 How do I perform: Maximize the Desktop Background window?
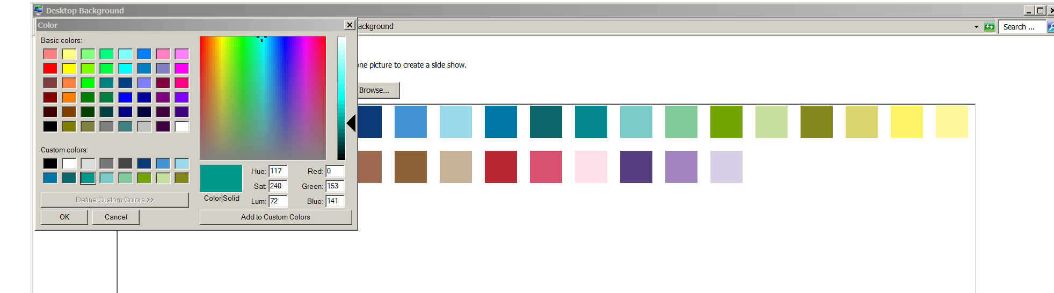coord(1040,11)
